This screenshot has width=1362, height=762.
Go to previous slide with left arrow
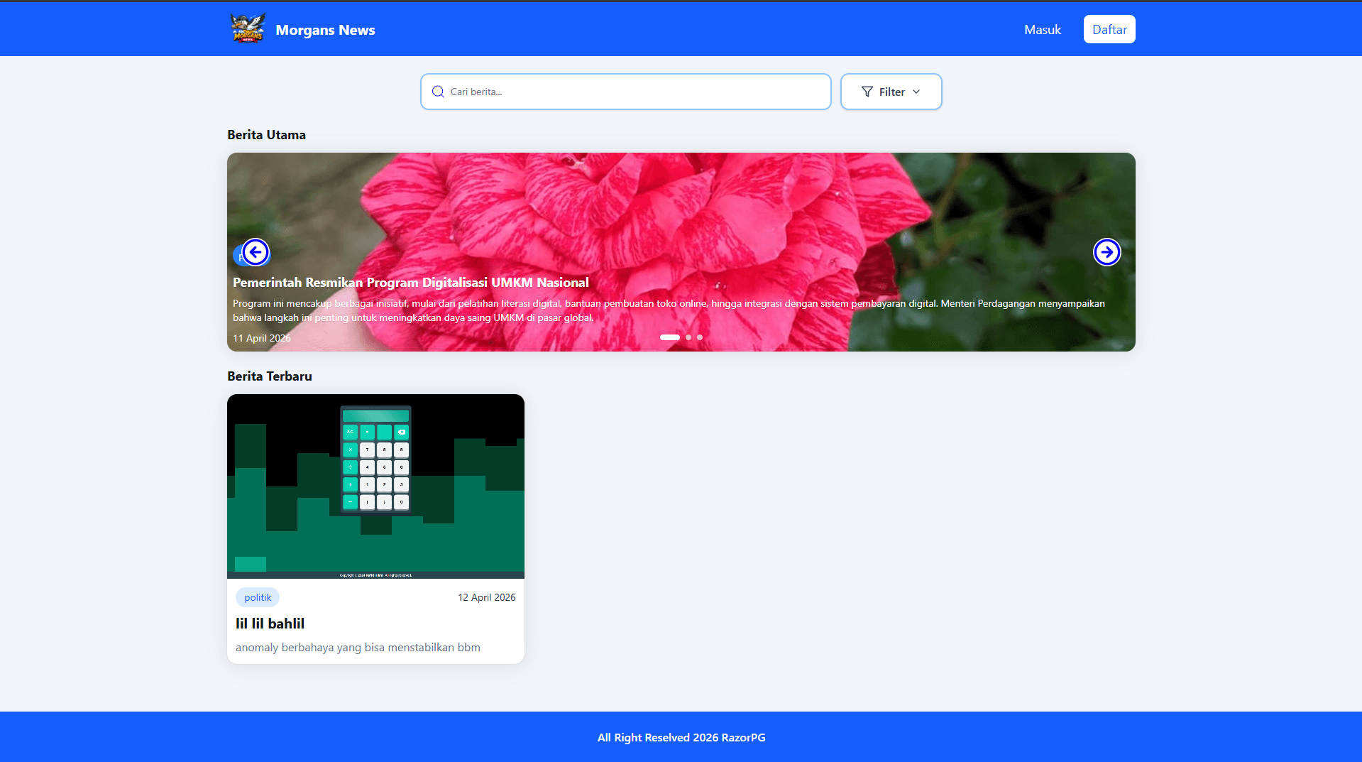coord(256,252)
